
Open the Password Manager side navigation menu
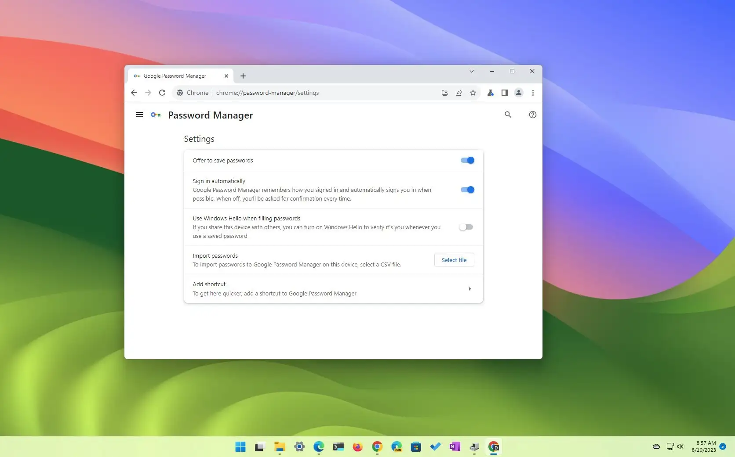coord(139,115)
